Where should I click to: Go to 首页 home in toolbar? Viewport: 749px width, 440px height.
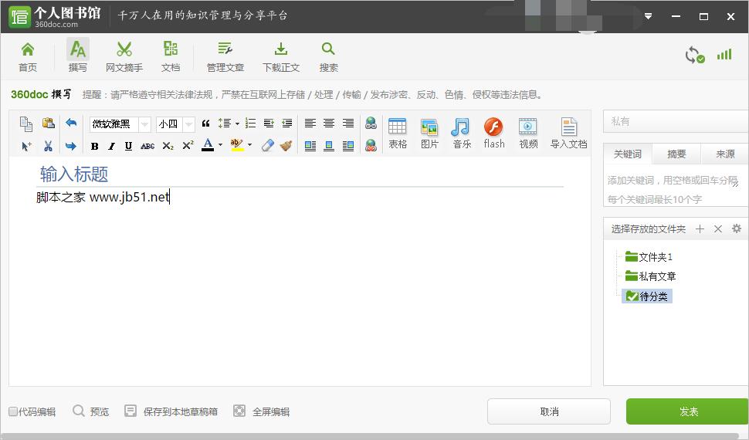(x=28, y=56)
